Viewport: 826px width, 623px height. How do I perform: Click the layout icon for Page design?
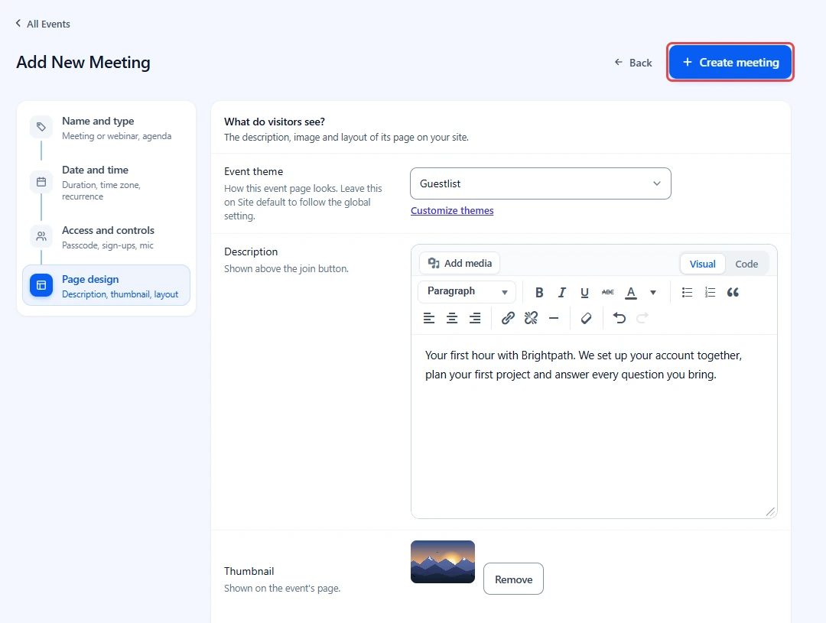pyautogui.click(x=41, y=285)
